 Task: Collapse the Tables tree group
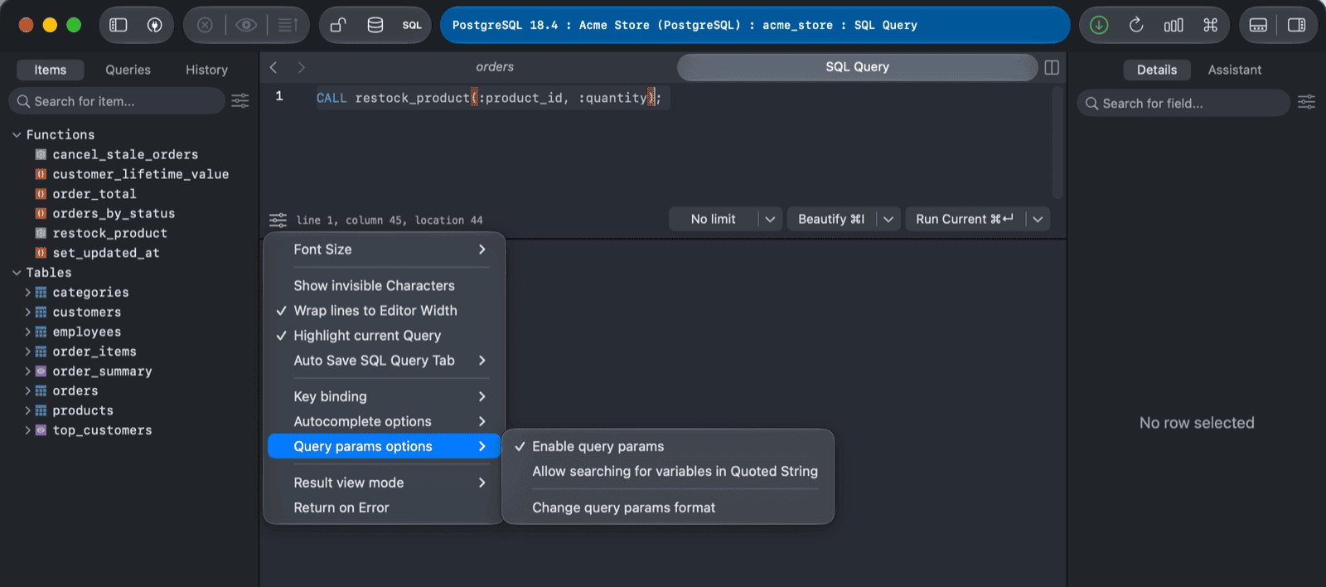[x=17, y=272]
